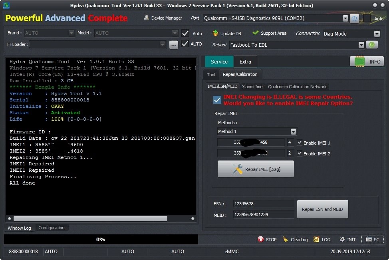Click the 0% progress bar
Image resolution: width=389 pixels, height=260 pixels.
coord(101,239)
